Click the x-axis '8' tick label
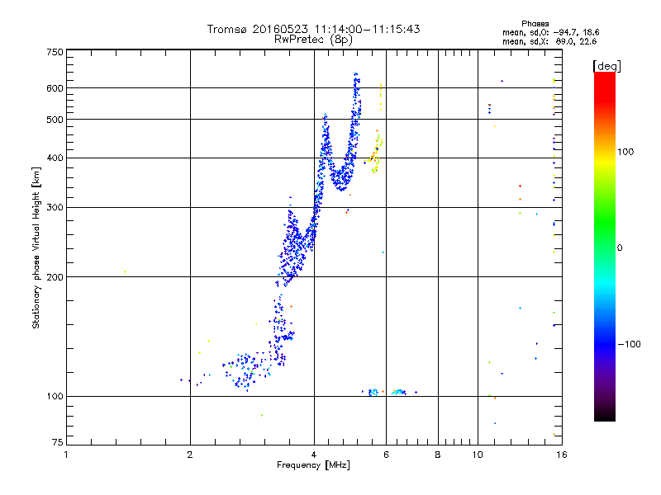Screen dimensions: 661x495 (x=438, y=455)
